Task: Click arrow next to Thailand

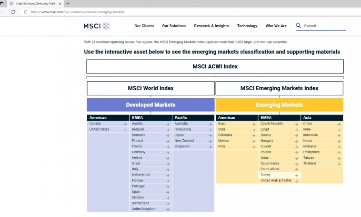Action: tap(339, 164)
